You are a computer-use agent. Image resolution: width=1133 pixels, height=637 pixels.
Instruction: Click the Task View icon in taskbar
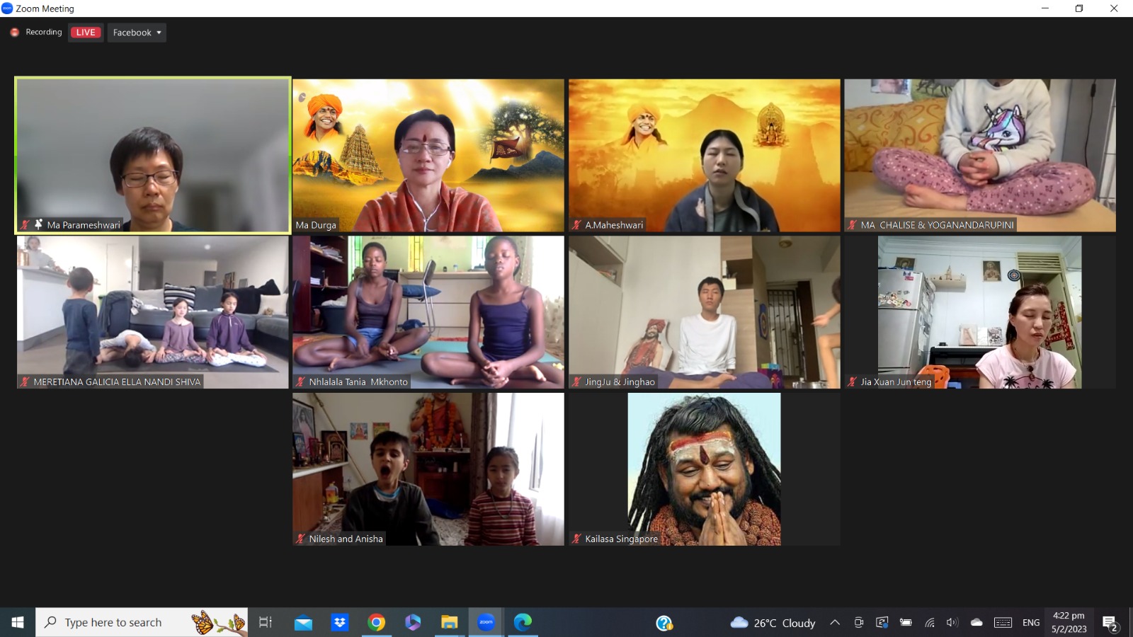pos(266,622)
